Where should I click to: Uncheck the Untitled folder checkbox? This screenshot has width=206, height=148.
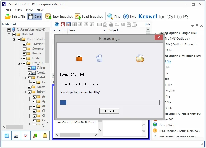(x=14, y=35)
